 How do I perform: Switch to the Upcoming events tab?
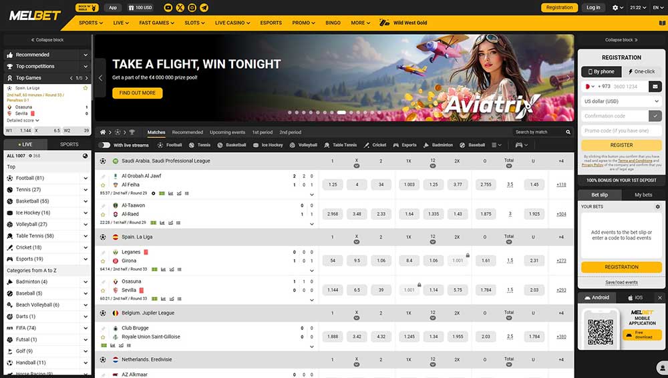[228, 132]
